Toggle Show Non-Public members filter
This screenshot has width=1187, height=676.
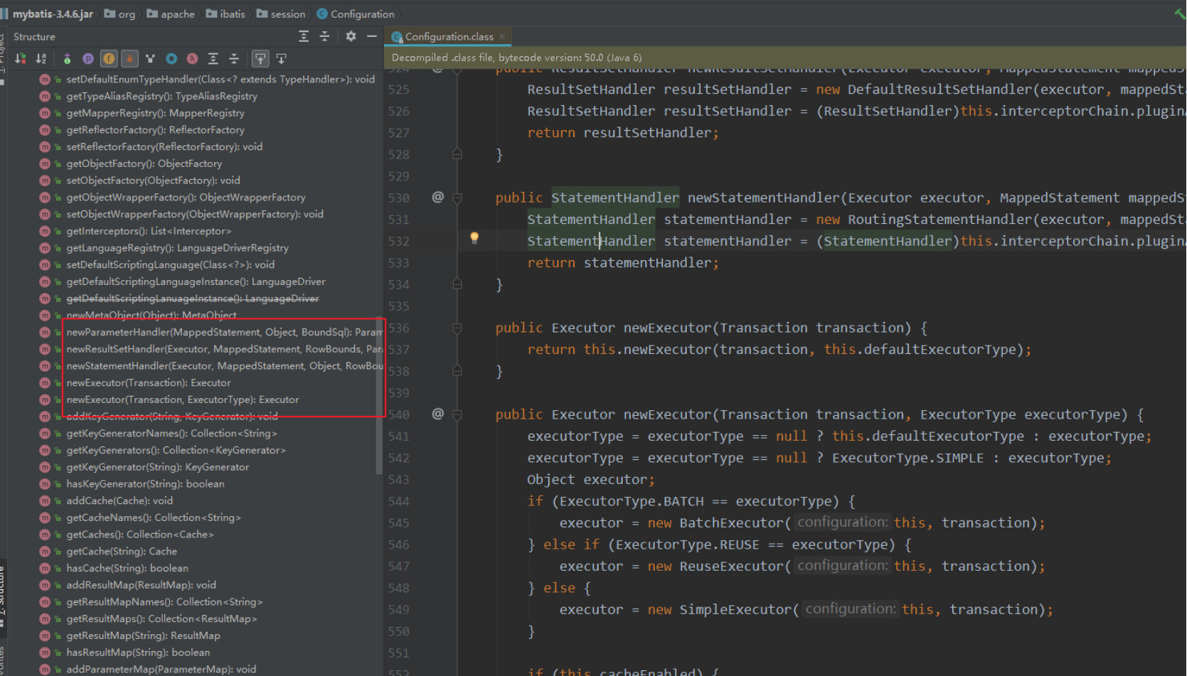(x=129, y=59)
